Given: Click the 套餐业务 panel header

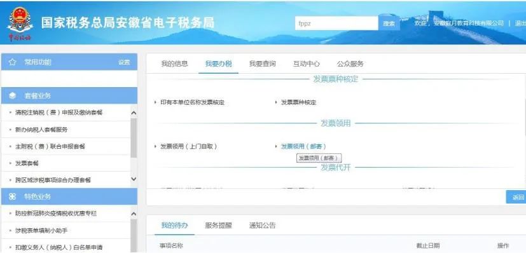Looking at the screenshot, I should point(69,95).
